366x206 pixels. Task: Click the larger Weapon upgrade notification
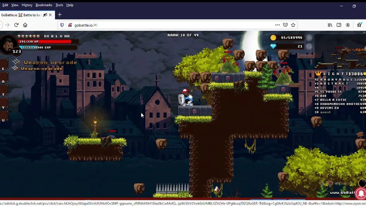tap(45, 62)
